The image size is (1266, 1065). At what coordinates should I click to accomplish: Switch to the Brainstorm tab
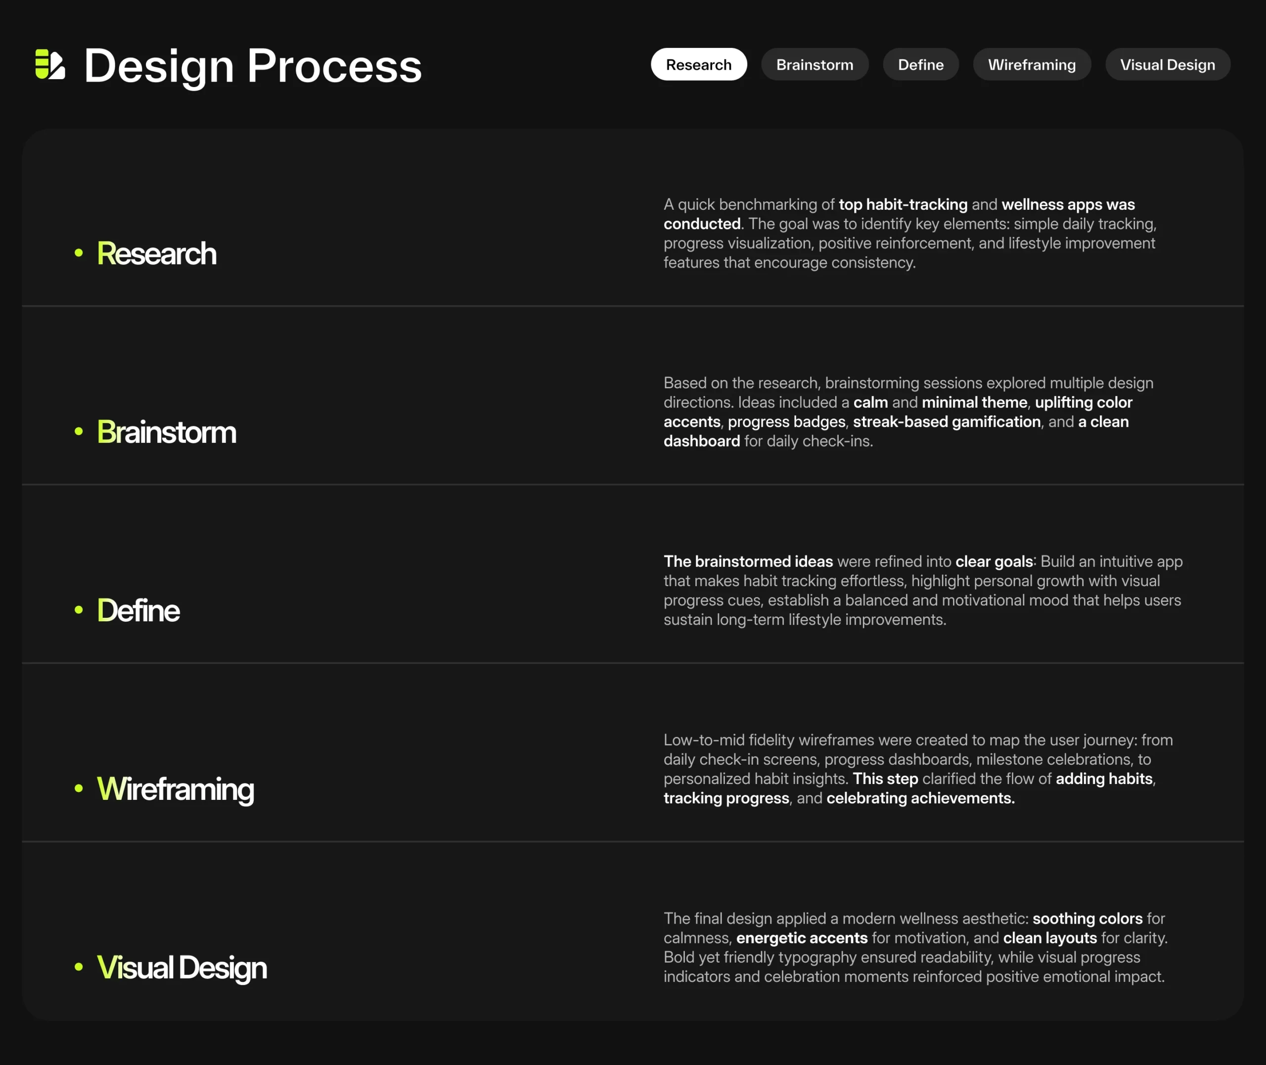(814, 65)
